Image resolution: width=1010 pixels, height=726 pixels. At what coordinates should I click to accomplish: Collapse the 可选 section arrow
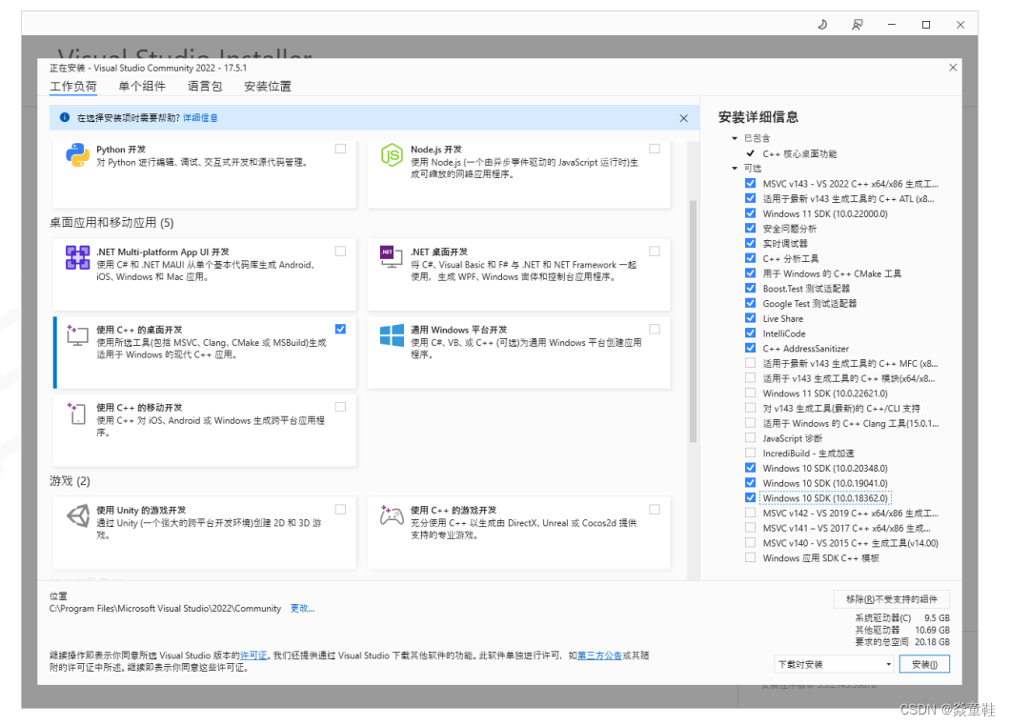735,168
